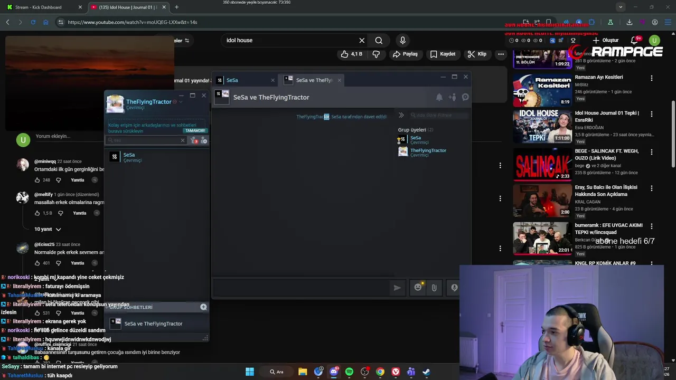Clear the friends list search box
Image resolution: width=676 pixels, height=380 pixels.
click(183, 140)
